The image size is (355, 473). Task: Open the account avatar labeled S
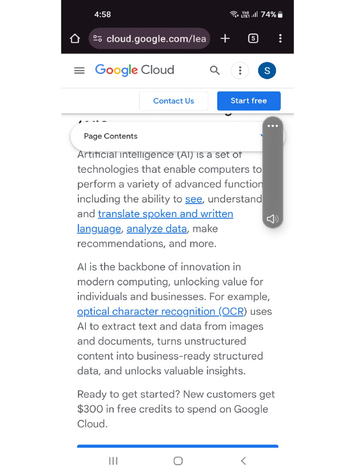(x=267, y=71)
